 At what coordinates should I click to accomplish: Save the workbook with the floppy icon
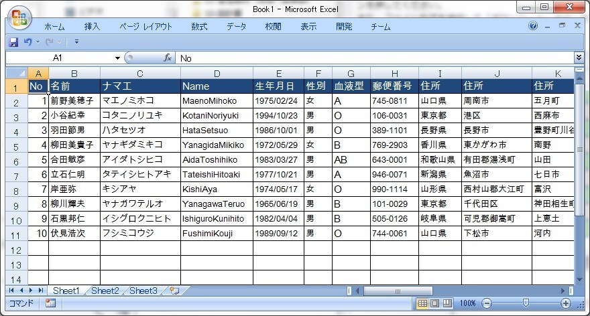pyautogui.click(x=13, y=42)
